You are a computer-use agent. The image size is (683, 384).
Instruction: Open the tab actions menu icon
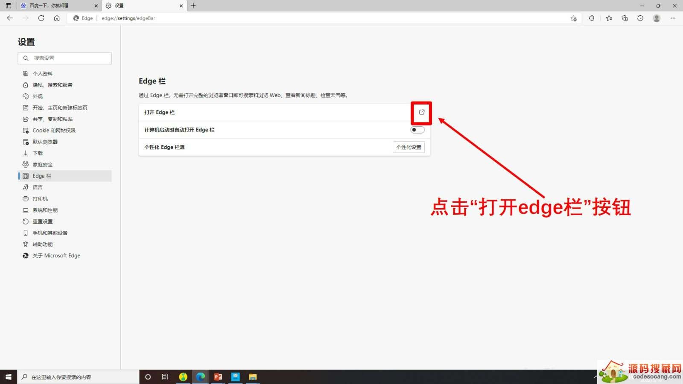point(8,6)
